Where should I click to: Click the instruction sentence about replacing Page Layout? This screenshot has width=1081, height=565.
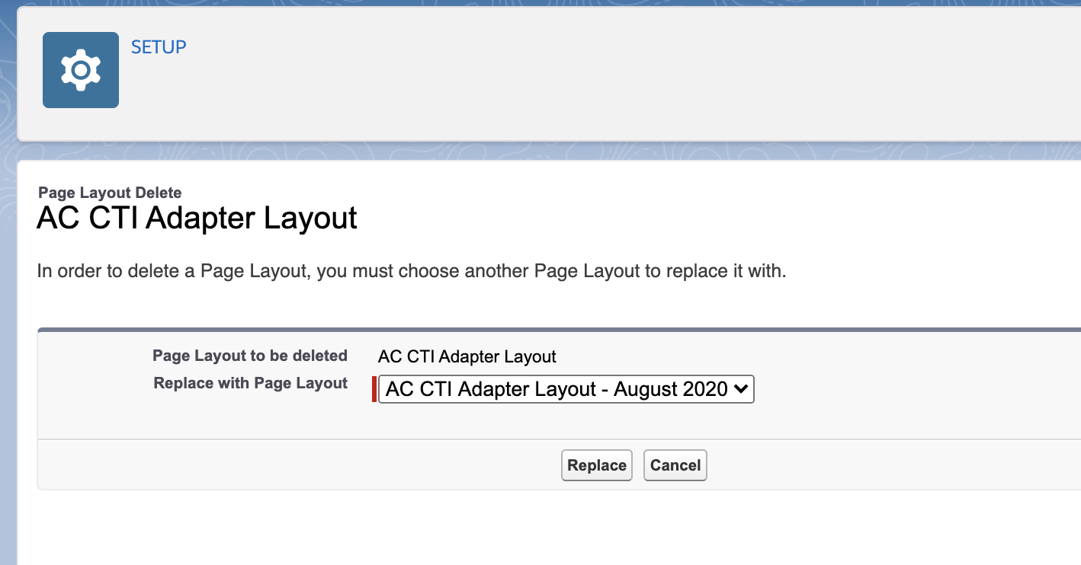(412, 271)
